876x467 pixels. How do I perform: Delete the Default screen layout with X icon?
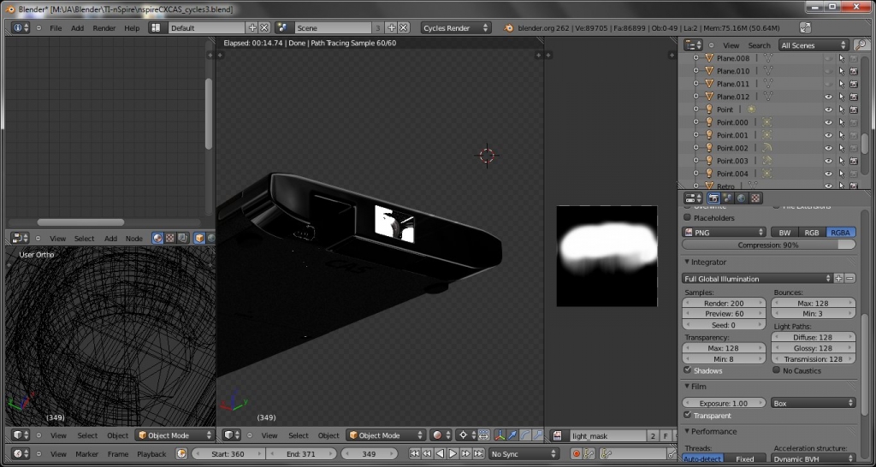click(264, 27)
